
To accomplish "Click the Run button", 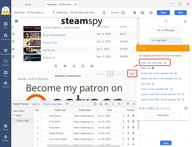I will click(x=181, y=13).
